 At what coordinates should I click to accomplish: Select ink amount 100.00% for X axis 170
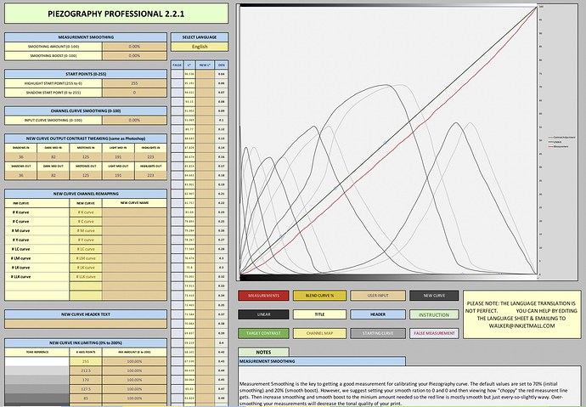134,380
